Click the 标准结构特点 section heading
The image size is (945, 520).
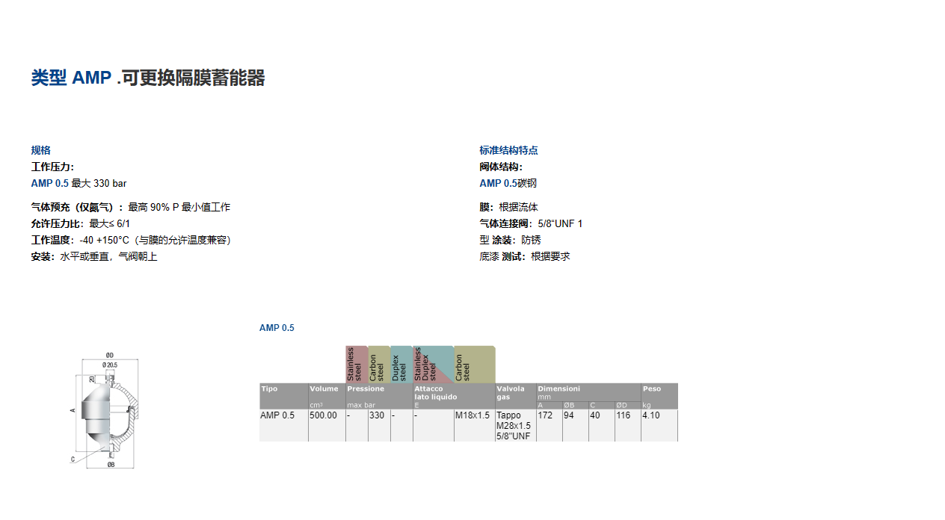(508, 150)
